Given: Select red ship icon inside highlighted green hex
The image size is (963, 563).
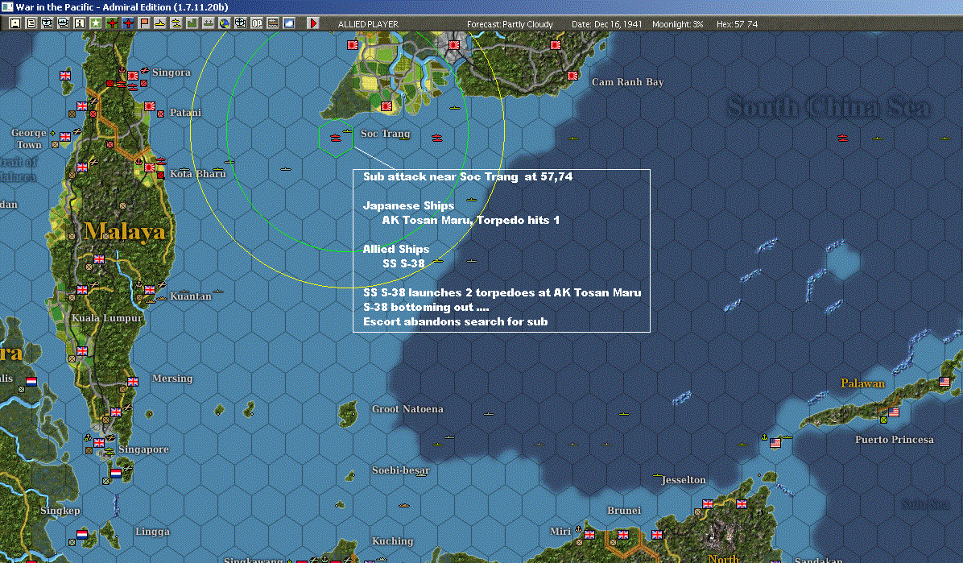Looking at the screenshot, I should click(x=335, y=137).
